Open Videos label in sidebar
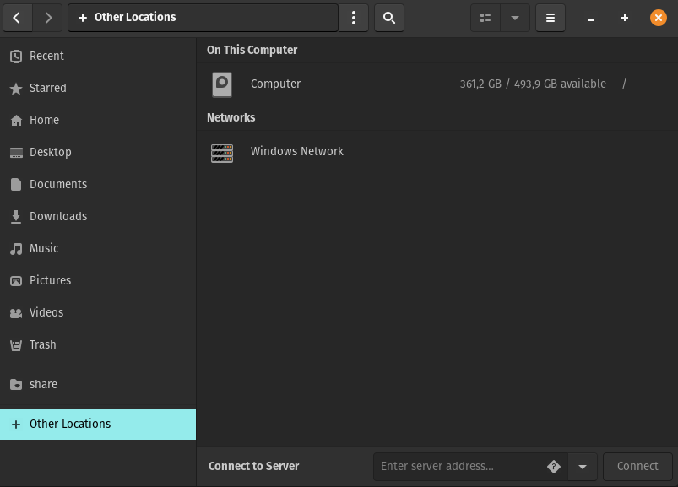 coord(46,312)
